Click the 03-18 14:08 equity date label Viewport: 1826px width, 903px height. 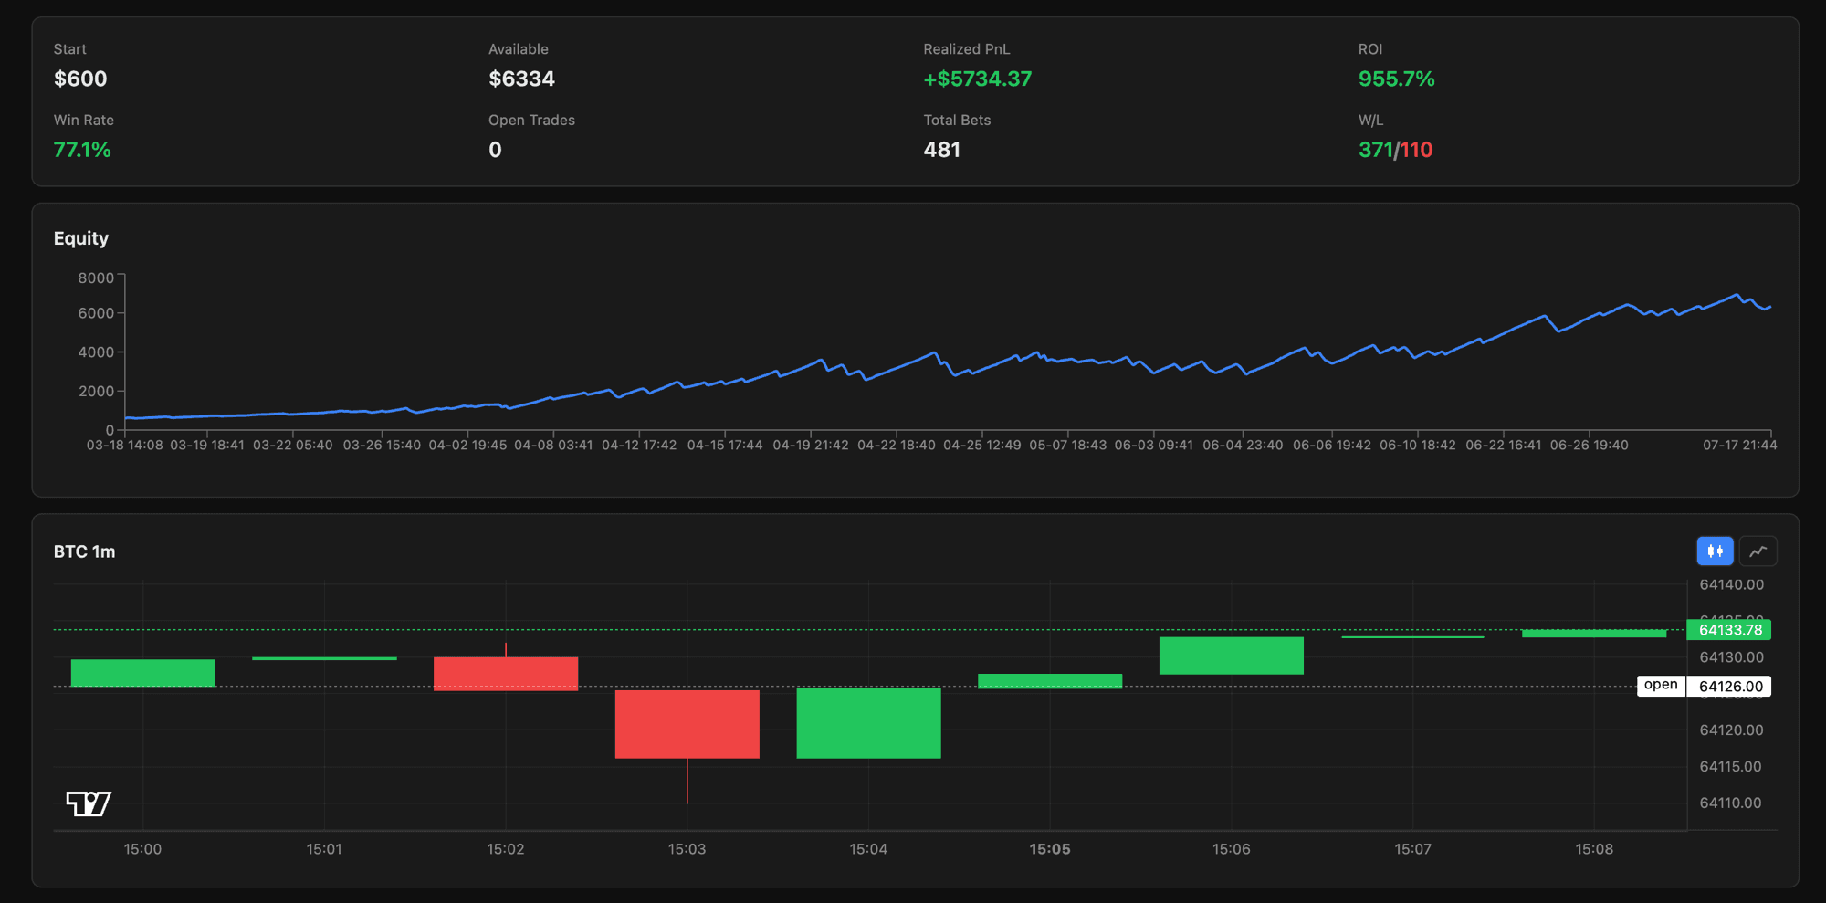(124, 446)
